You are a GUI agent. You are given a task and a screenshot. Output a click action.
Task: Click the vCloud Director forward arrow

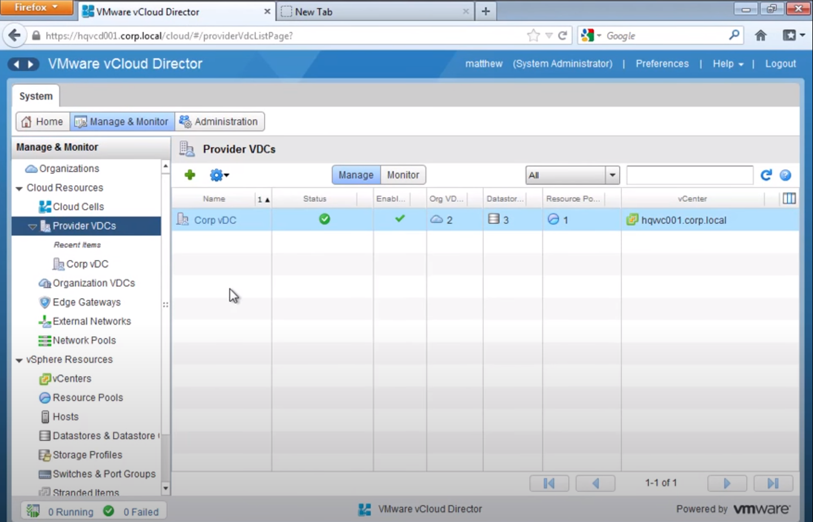coord(31,64)
